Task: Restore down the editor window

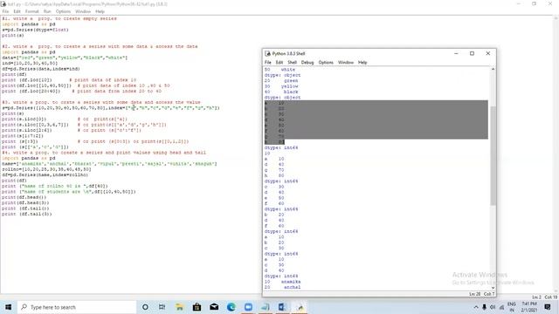Action: pyautogui.click(x=534, y=3)
